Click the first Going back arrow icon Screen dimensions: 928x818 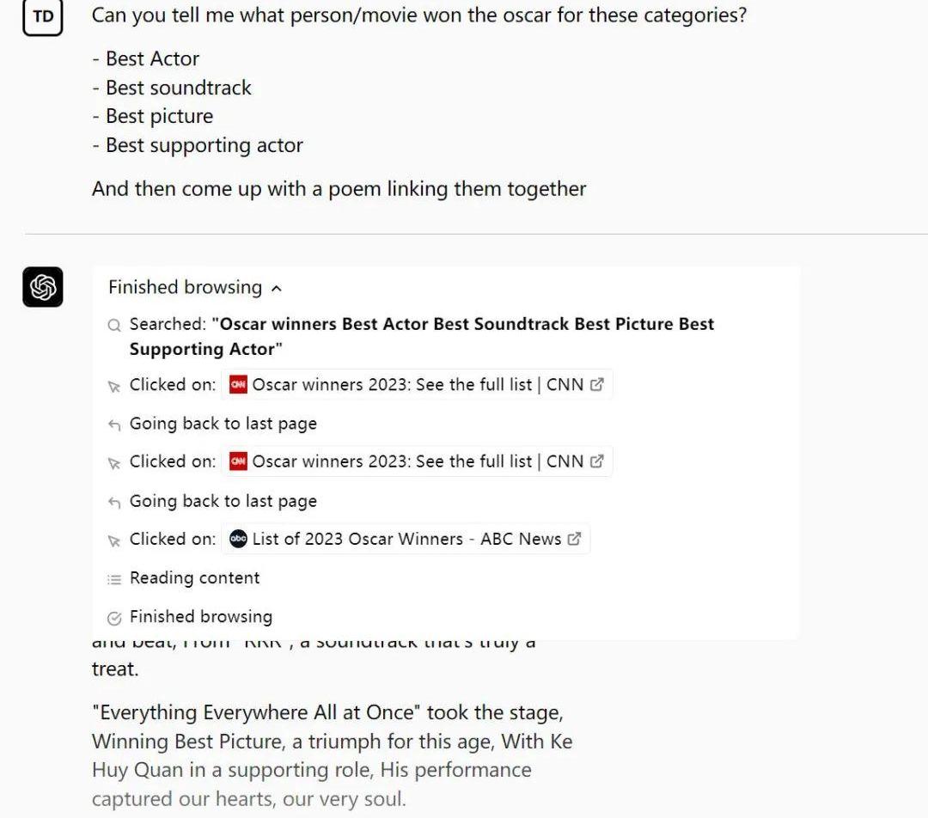click(x=114, y=424)
